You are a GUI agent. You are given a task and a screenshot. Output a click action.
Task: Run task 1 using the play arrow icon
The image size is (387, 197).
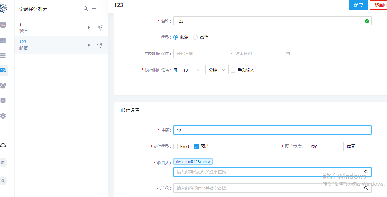89,28
